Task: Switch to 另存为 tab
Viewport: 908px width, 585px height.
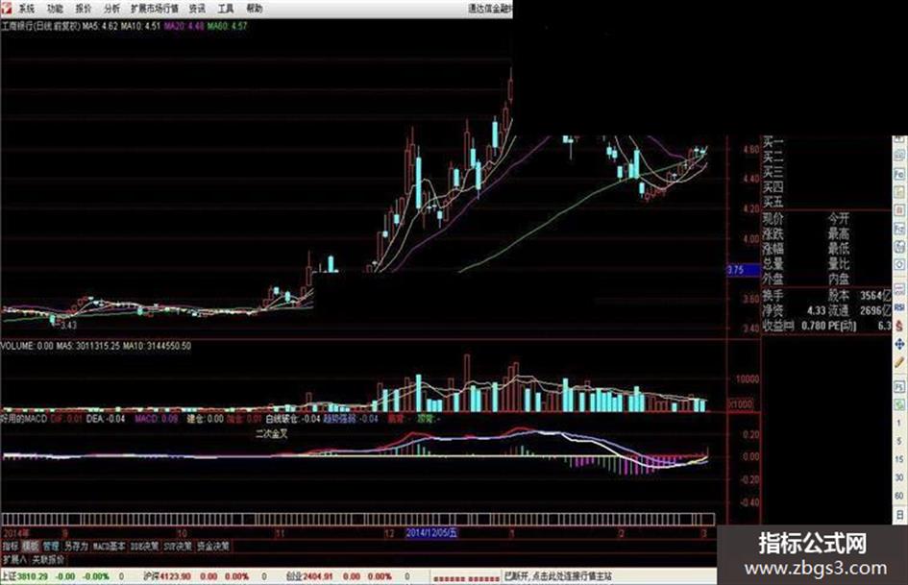Action: coord(76,546)
